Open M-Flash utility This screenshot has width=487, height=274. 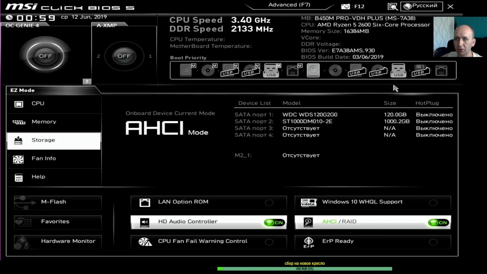58,202
